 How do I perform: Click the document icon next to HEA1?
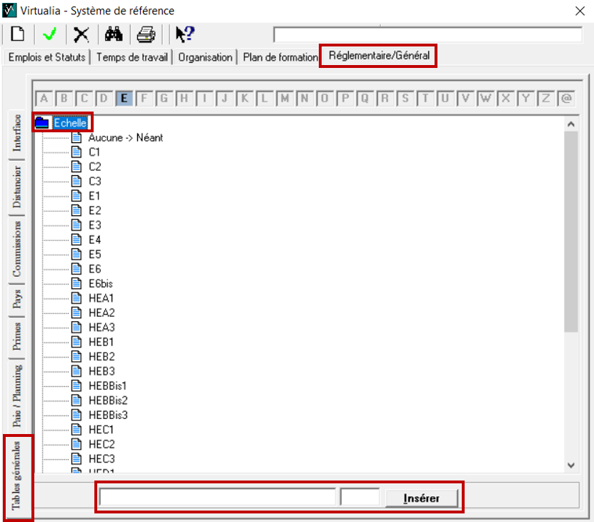click(x=77, y=298)
